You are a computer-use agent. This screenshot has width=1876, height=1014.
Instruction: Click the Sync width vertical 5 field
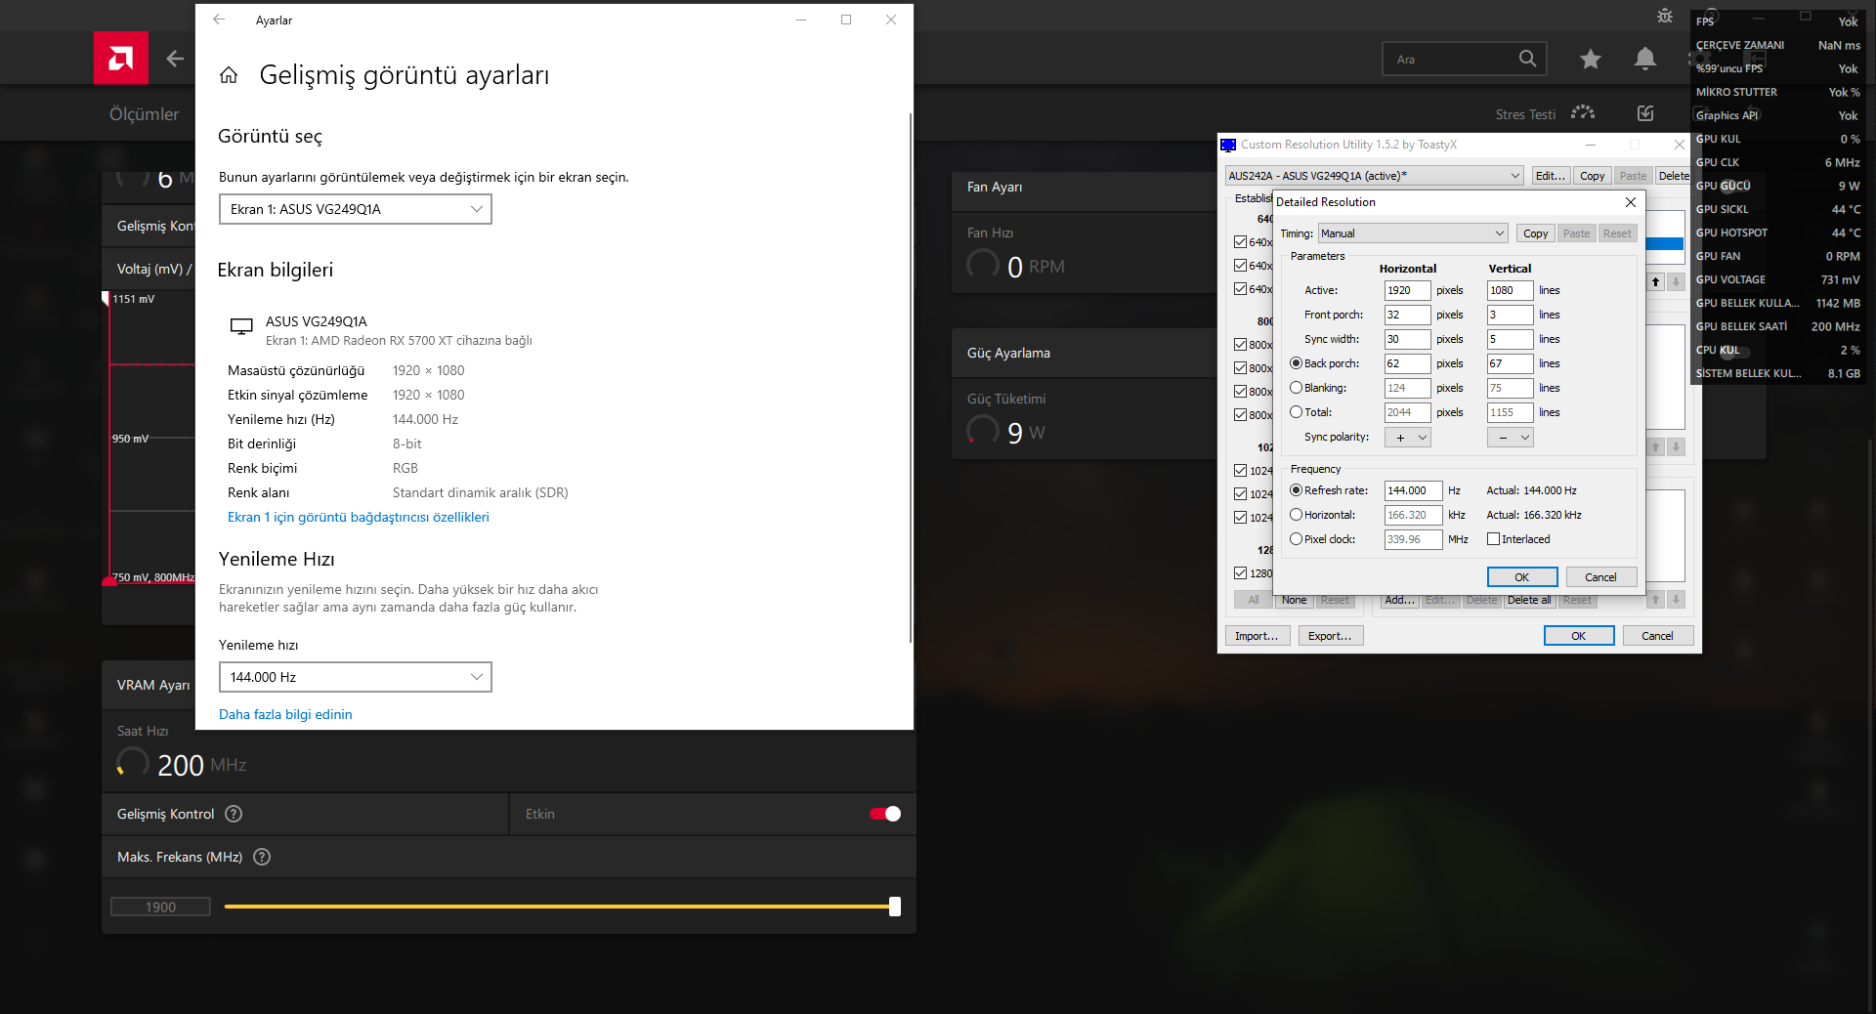tap(1510, 339)
